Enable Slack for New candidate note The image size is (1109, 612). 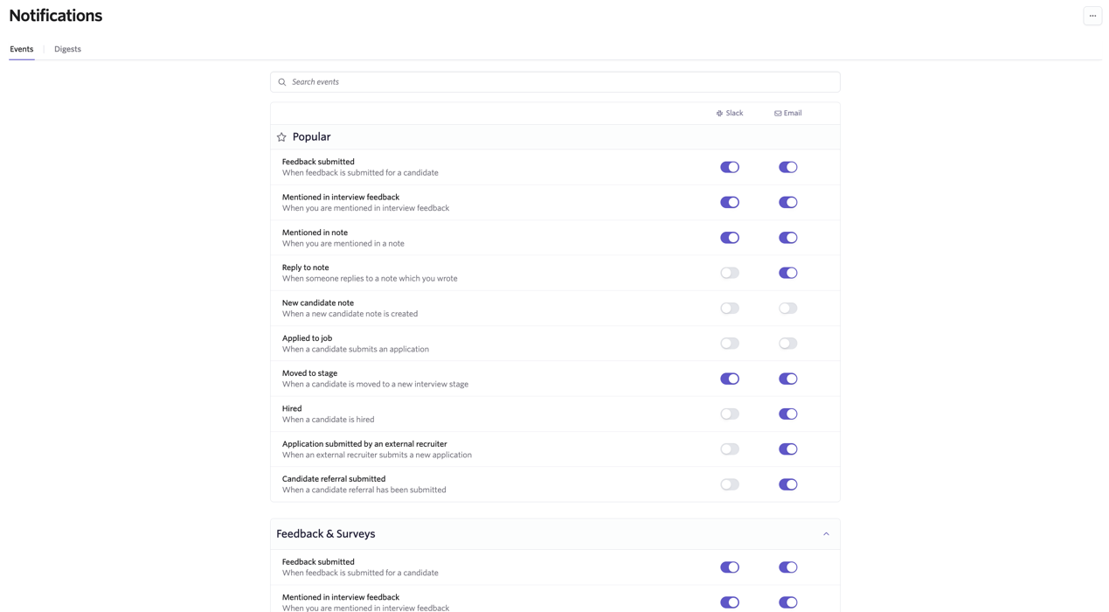730,308
